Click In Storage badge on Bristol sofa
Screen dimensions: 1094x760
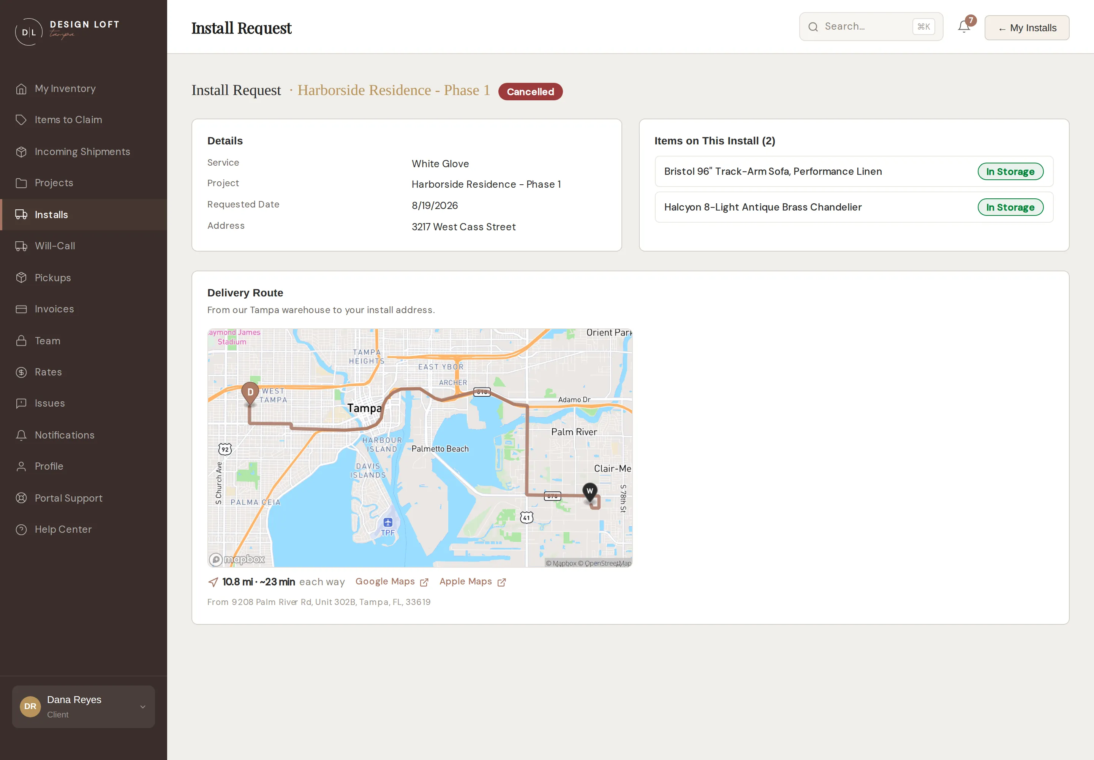click(x=1010, y=171)
